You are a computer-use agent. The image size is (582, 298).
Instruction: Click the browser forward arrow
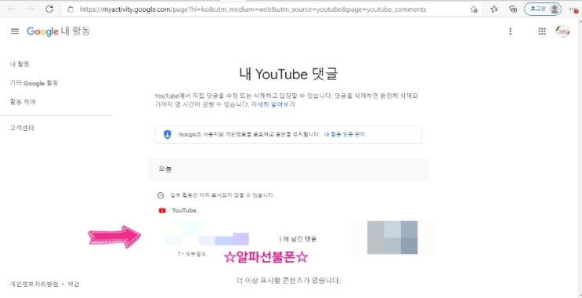(x=31, y=9)
